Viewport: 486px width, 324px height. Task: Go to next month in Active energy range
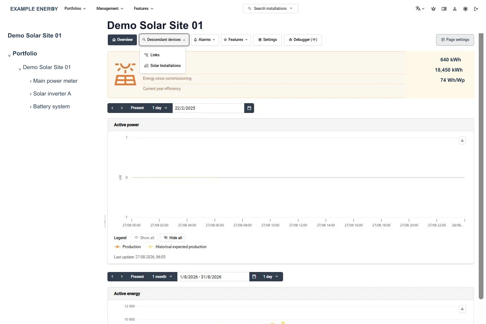tap(122, 277)
